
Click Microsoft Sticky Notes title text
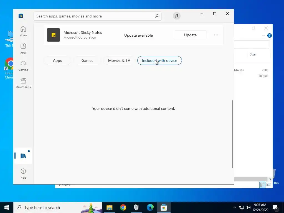coord(83,33)
